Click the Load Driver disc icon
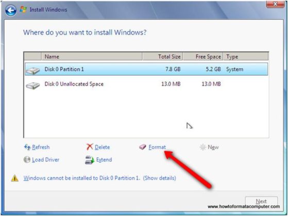 point(27,159)
